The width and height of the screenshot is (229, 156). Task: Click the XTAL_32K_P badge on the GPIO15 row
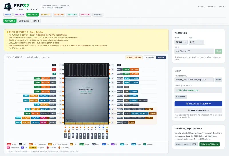click(x=44, y=96)
